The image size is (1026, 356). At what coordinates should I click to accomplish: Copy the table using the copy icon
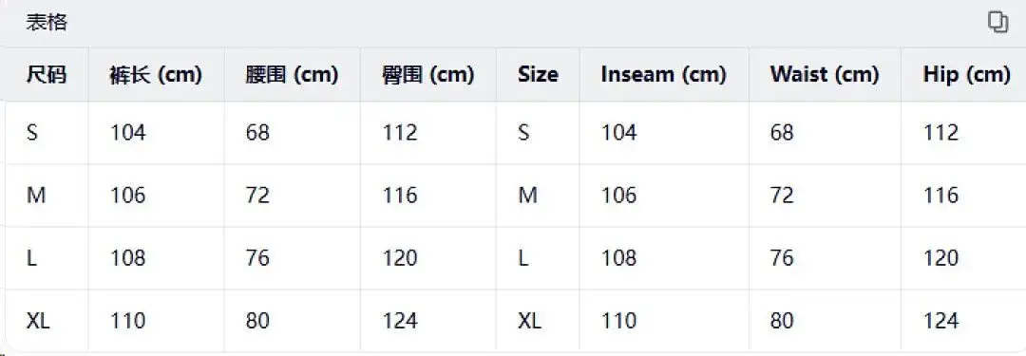(997, 22)
